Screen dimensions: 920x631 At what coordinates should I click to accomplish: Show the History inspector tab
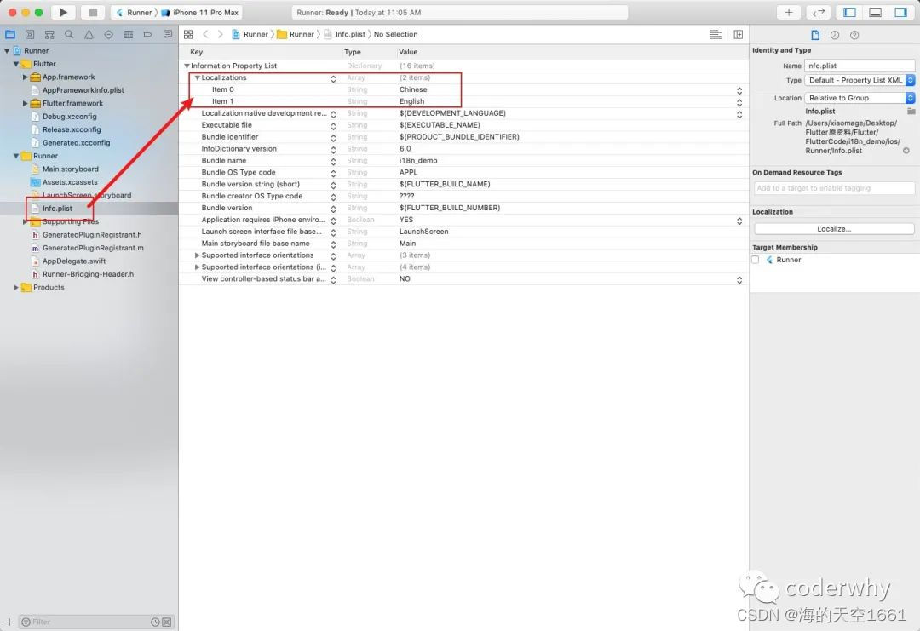tap(834, 35)
